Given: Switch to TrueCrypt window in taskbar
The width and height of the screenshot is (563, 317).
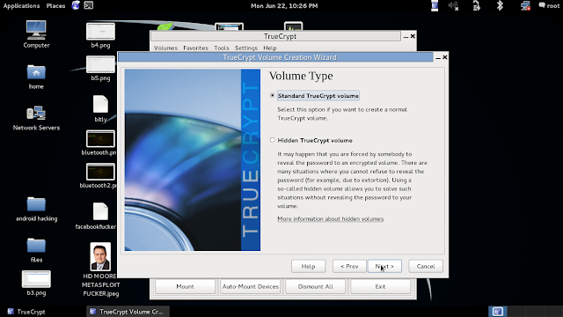Looking at the screenshot, I should tap(26, 312).
